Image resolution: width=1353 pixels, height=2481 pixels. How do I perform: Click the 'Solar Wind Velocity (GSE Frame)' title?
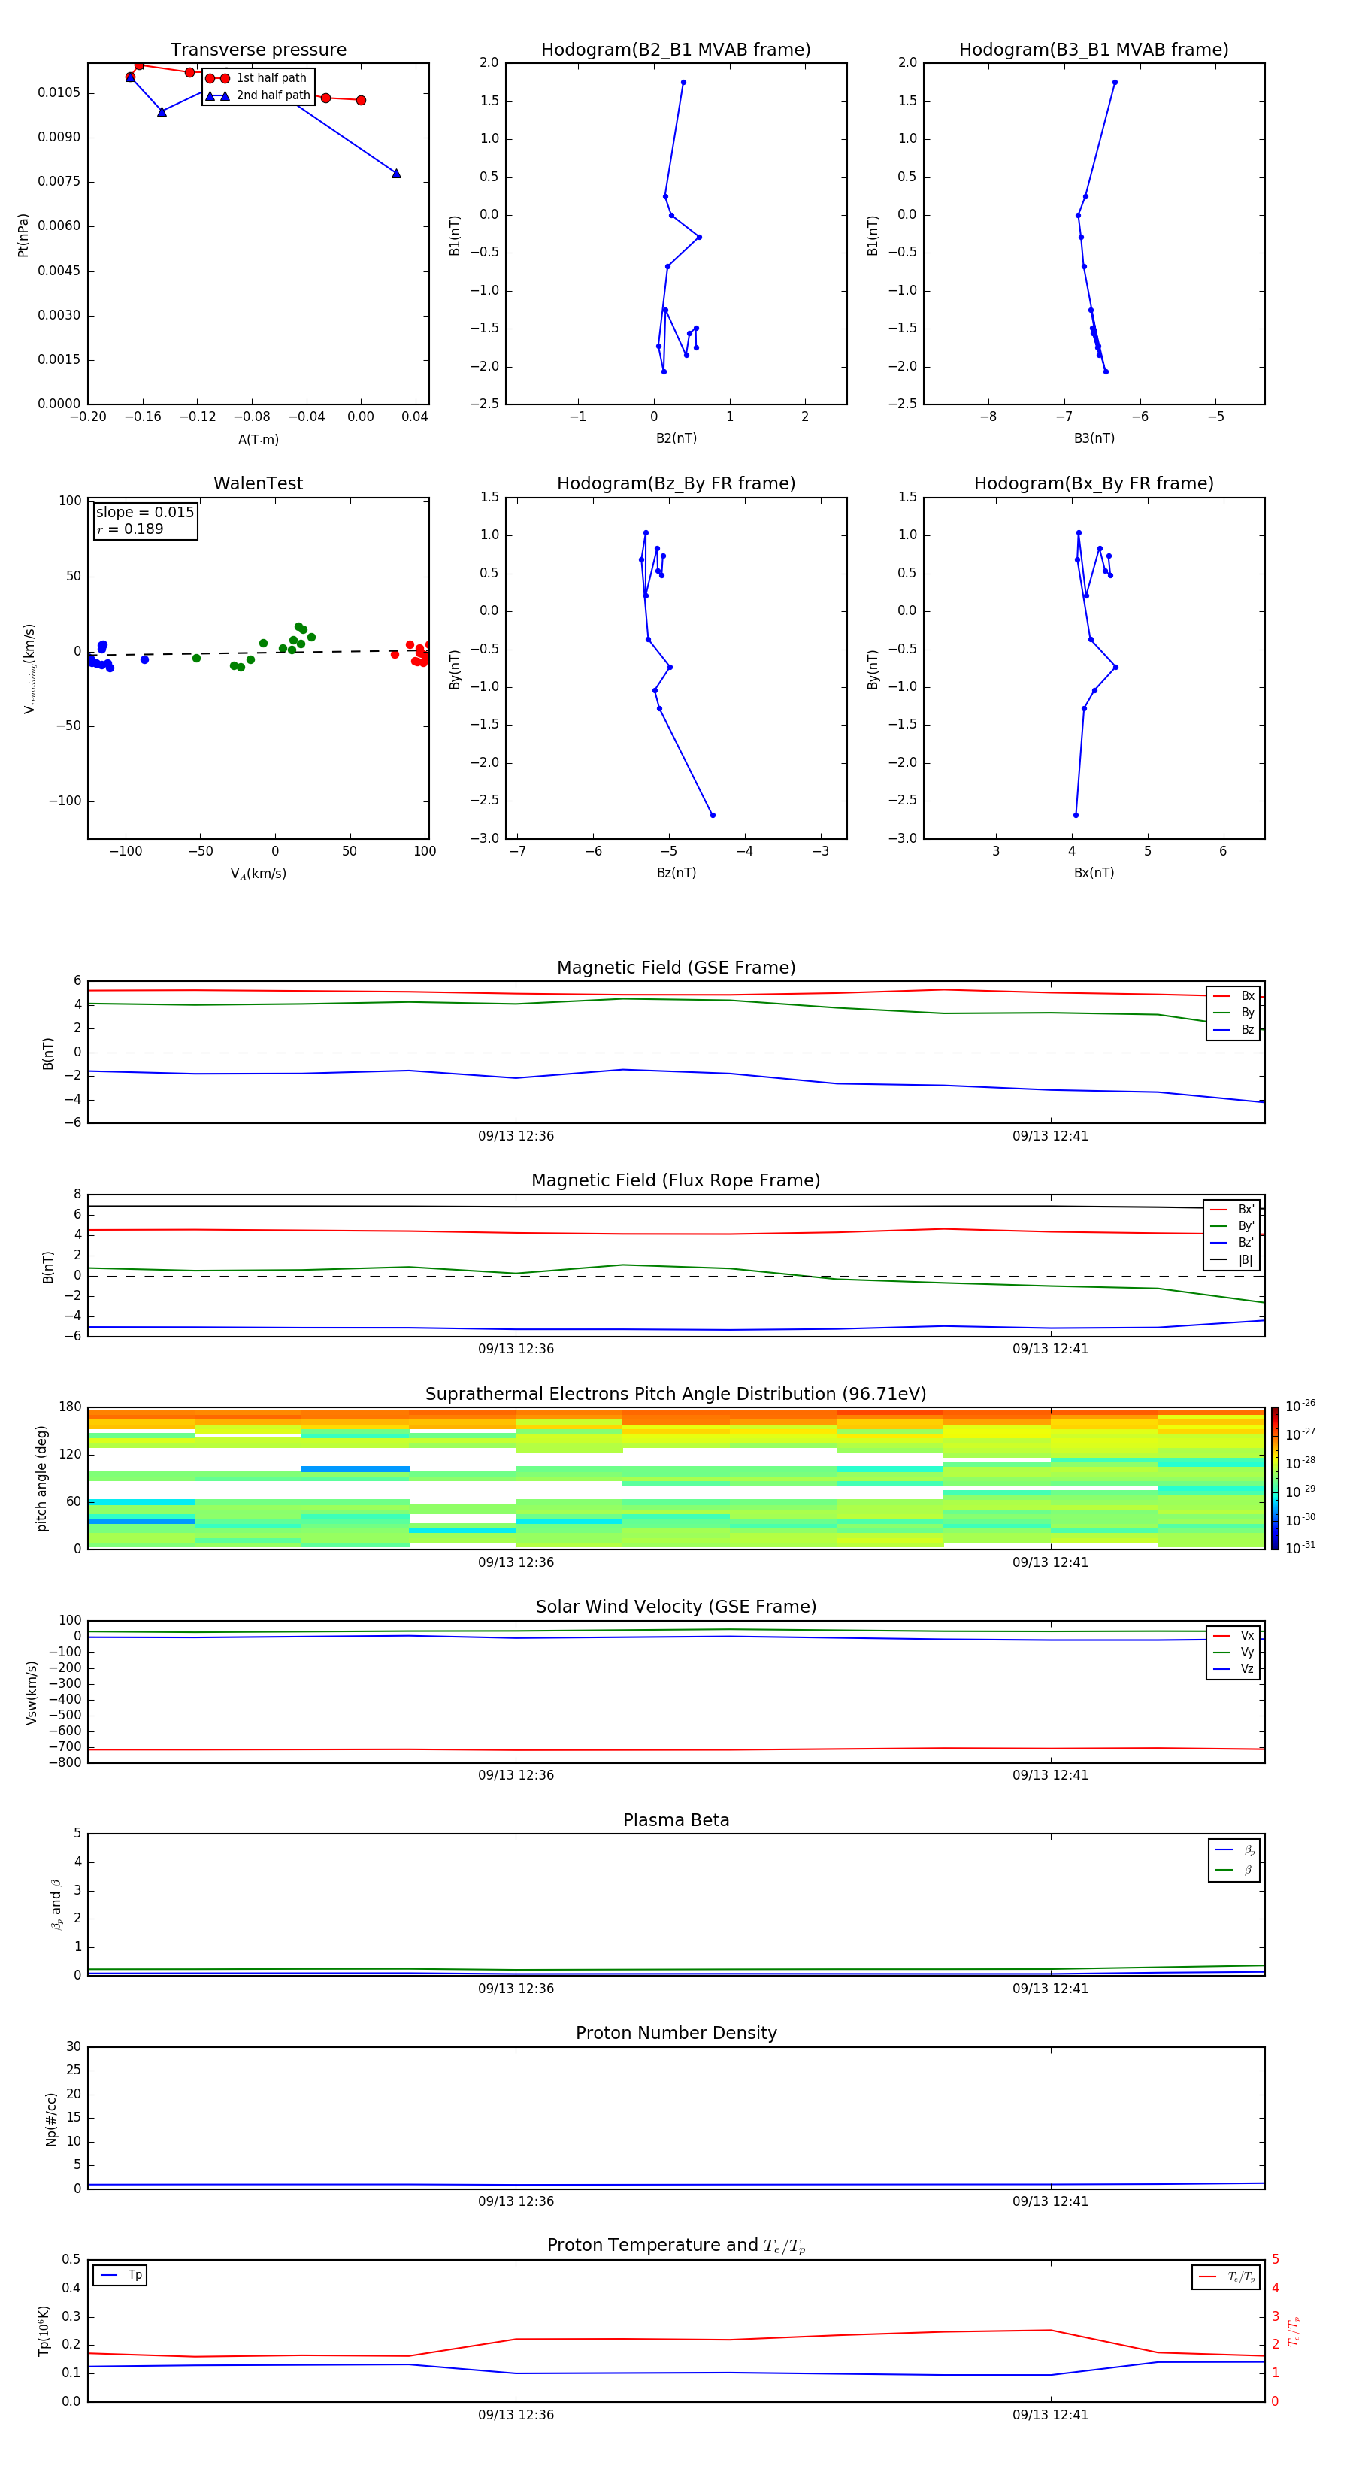pos(676,1607)
